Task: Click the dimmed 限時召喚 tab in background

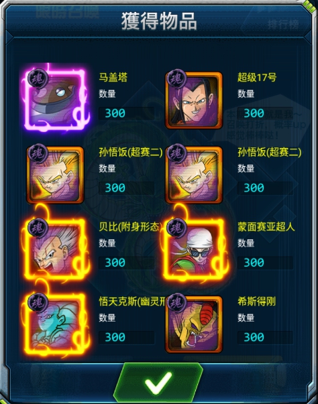Action: coord(67,11)
